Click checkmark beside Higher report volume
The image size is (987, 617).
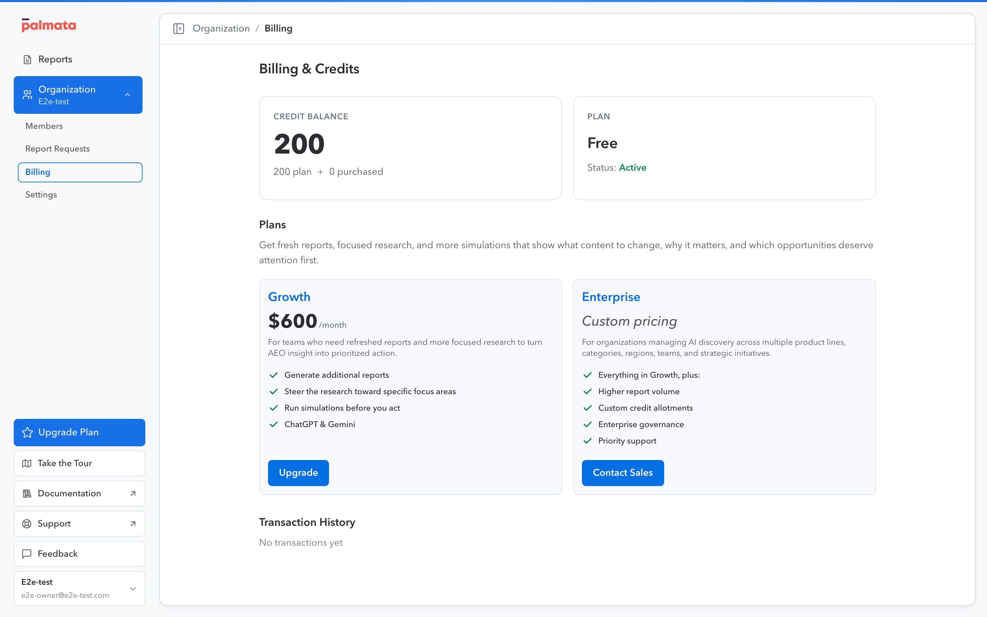coord(587,391)
